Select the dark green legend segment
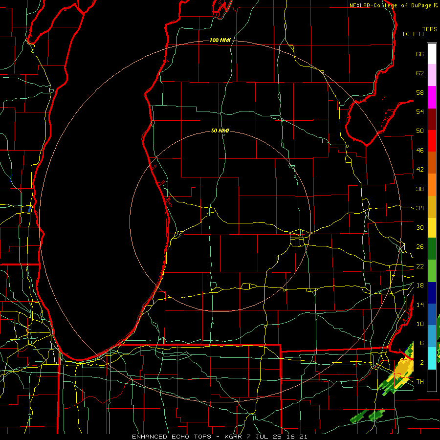 432,249
